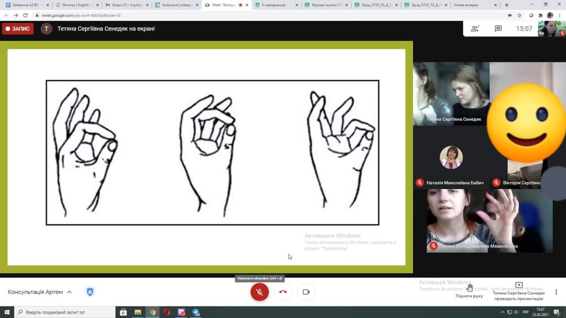The image size is (566, 318).
Task: Select the Наталія Миколаївна Бабич participant tile
Action: click(x=451, y=157)
